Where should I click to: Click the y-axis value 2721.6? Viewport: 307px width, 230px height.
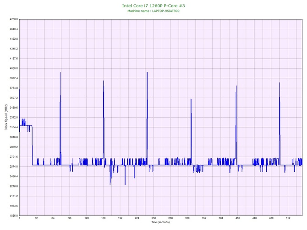point(14,157)
